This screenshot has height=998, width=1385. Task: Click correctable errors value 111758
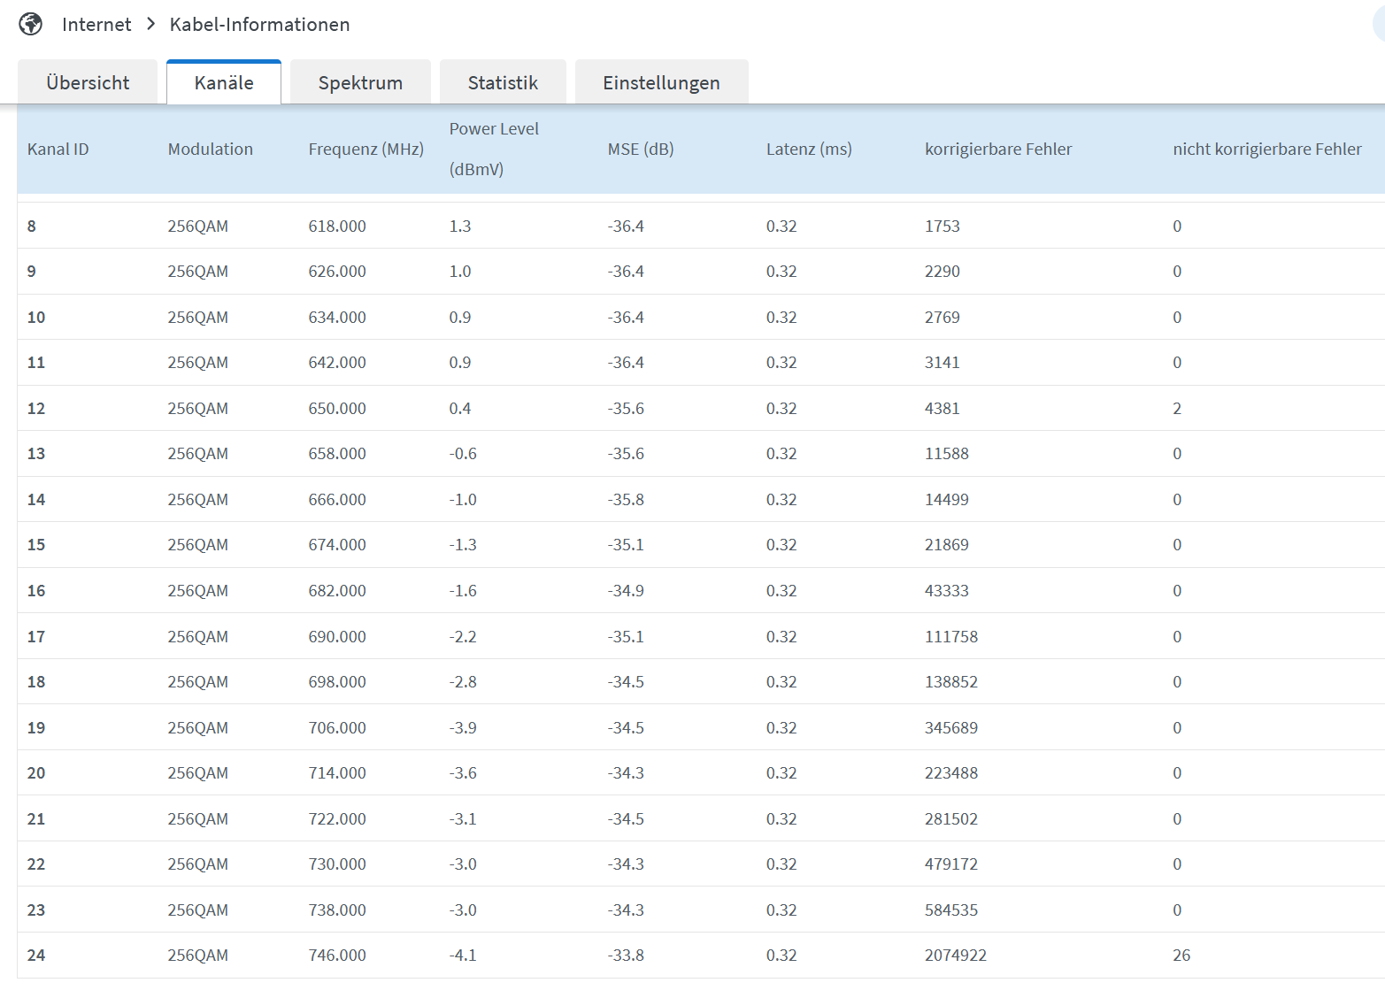click(951, 637)
